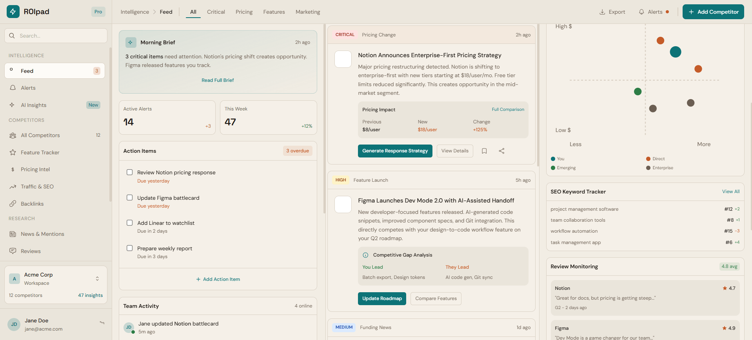
Task: Click the AI Insights sparkle icon
Action: tap(12, 105)
